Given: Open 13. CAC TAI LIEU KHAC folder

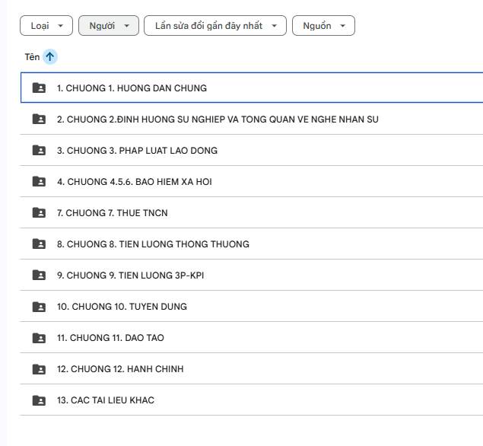Looking at the screenshot, I should (x=106, y=400).
